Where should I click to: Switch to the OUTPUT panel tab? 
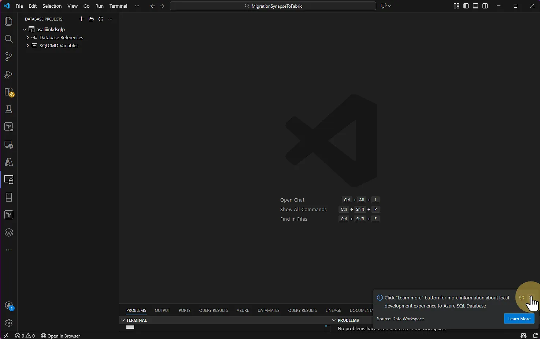[x=162, y=310]
